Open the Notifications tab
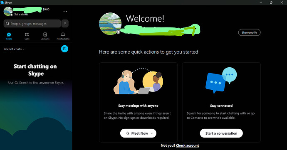The height and width of the screenshot is (150, 287). (x=63, y=36)
